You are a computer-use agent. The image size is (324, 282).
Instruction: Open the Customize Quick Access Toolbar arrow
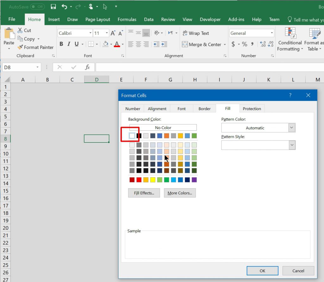[x=116, y=7]
